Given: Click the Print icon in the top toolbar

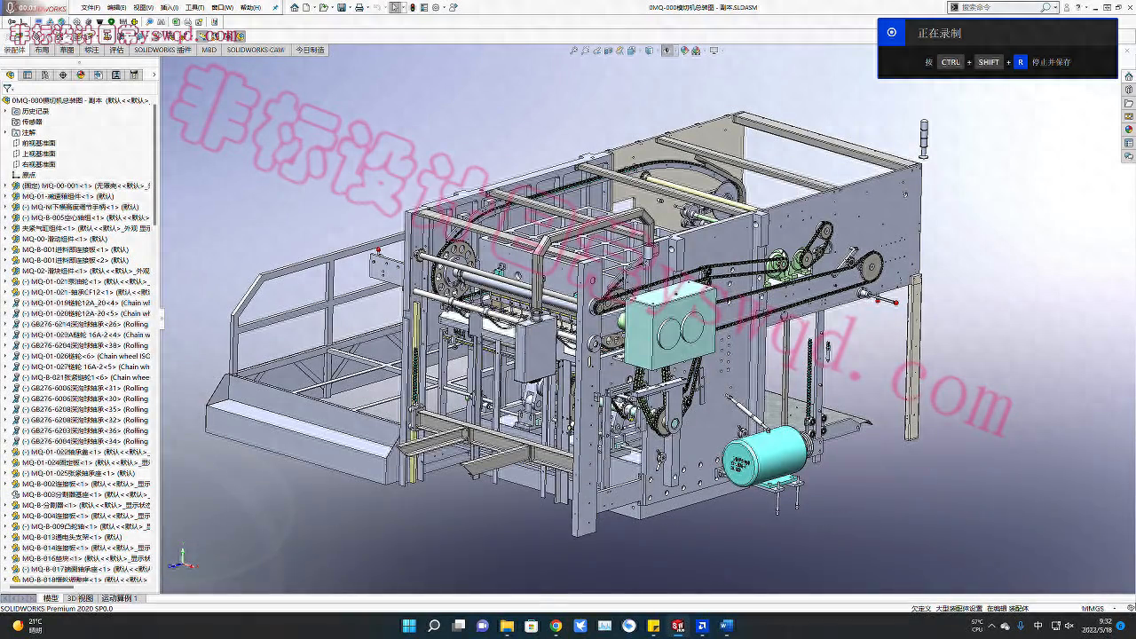Looking at the screenshot, I should coord(359,8).
